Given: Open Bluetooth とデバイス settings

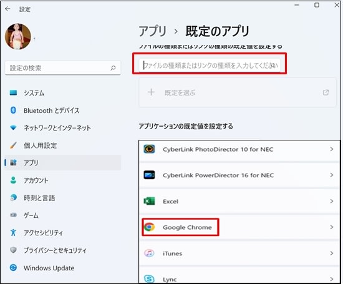Looking at the screenshot, I should click(62, 110).
